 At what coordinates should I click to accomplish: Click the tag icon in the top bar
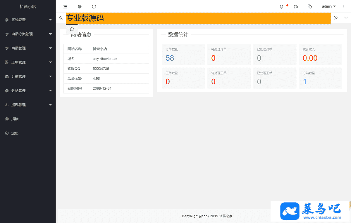[x=310, y=6]
